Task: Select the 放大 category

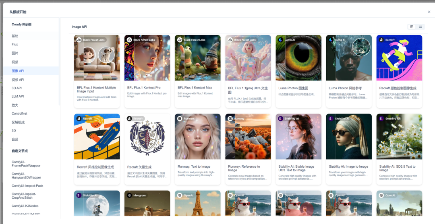Action: [31, 105]
